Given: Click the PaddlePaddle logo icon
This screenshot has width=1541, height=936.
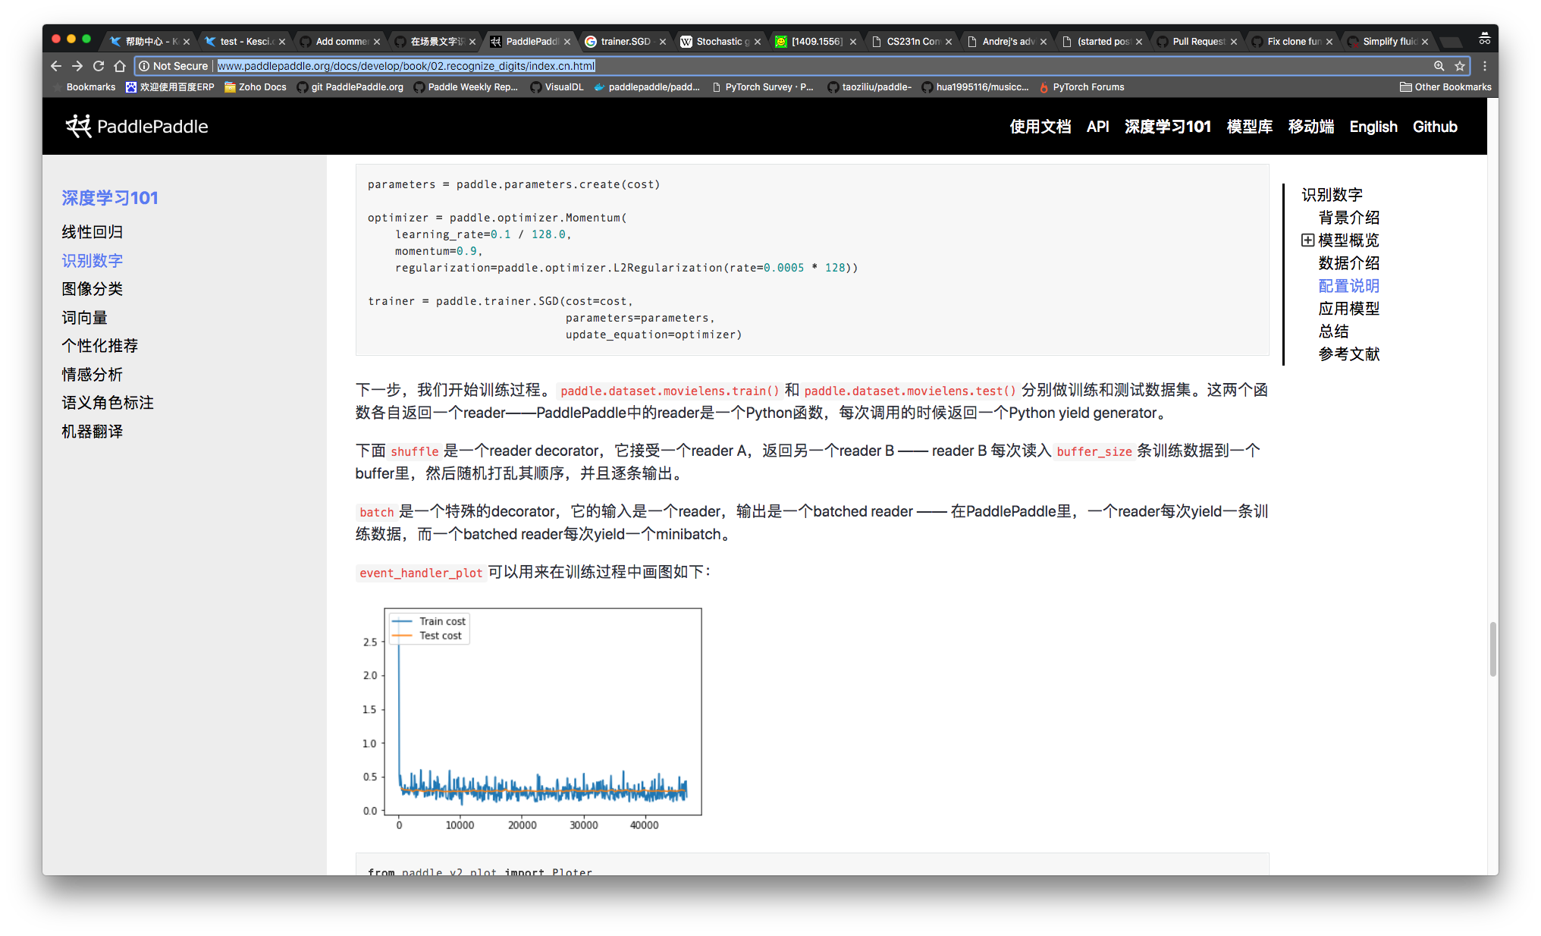Looking at the screenshot, I should click(78, 126).
